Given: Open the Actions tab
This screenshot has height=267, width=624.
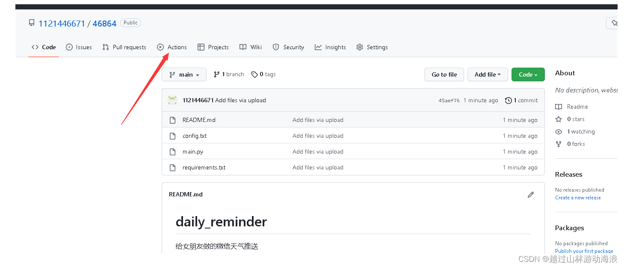Looking at the screenshot, I should [x=172, y=47].
